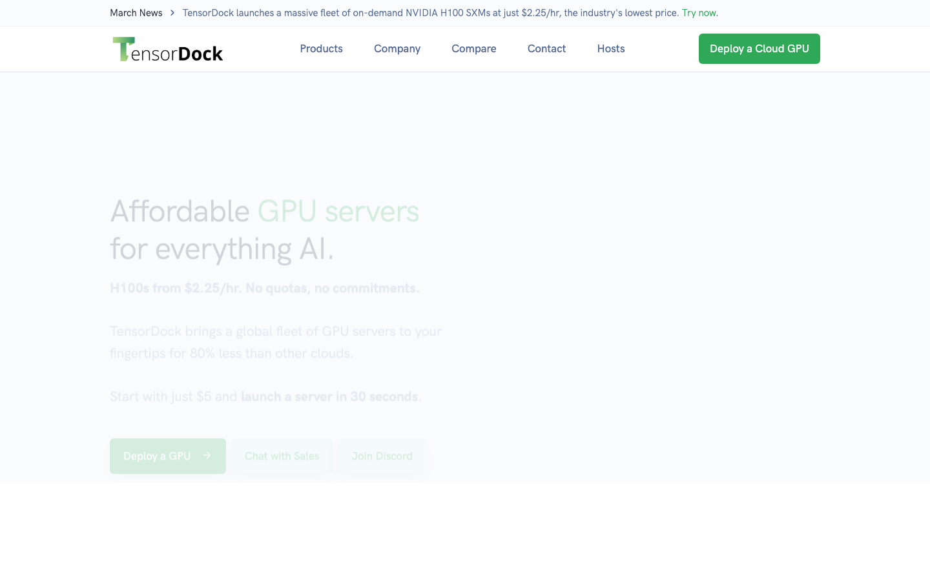This screenshot has height=581, width=930.
Task: Click the Deploy a GPU button
Action: pyautogui.click(x=168, y=456)
